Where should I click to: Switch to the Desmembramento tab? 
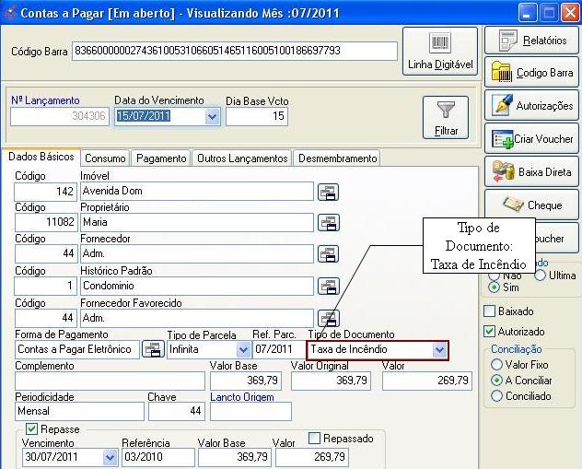point(337,158)
